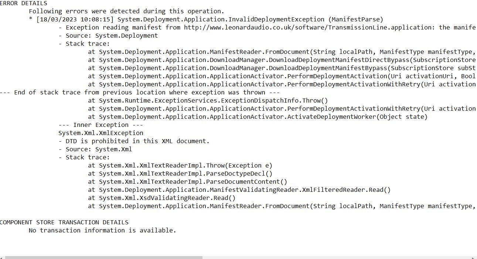Viewport: 477px width, 259px height.
Task: Click the System.Xml.XmlException text
Action: [x=101, y=133]
